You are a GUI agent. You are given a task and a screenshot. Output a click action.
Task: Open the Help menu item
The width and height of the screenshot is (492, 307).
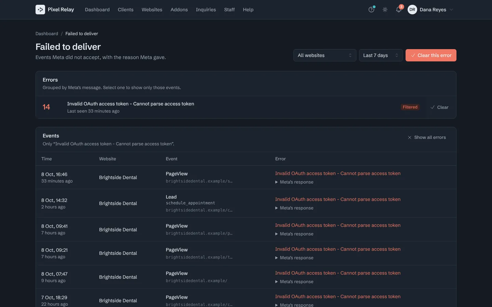[248, 10]
